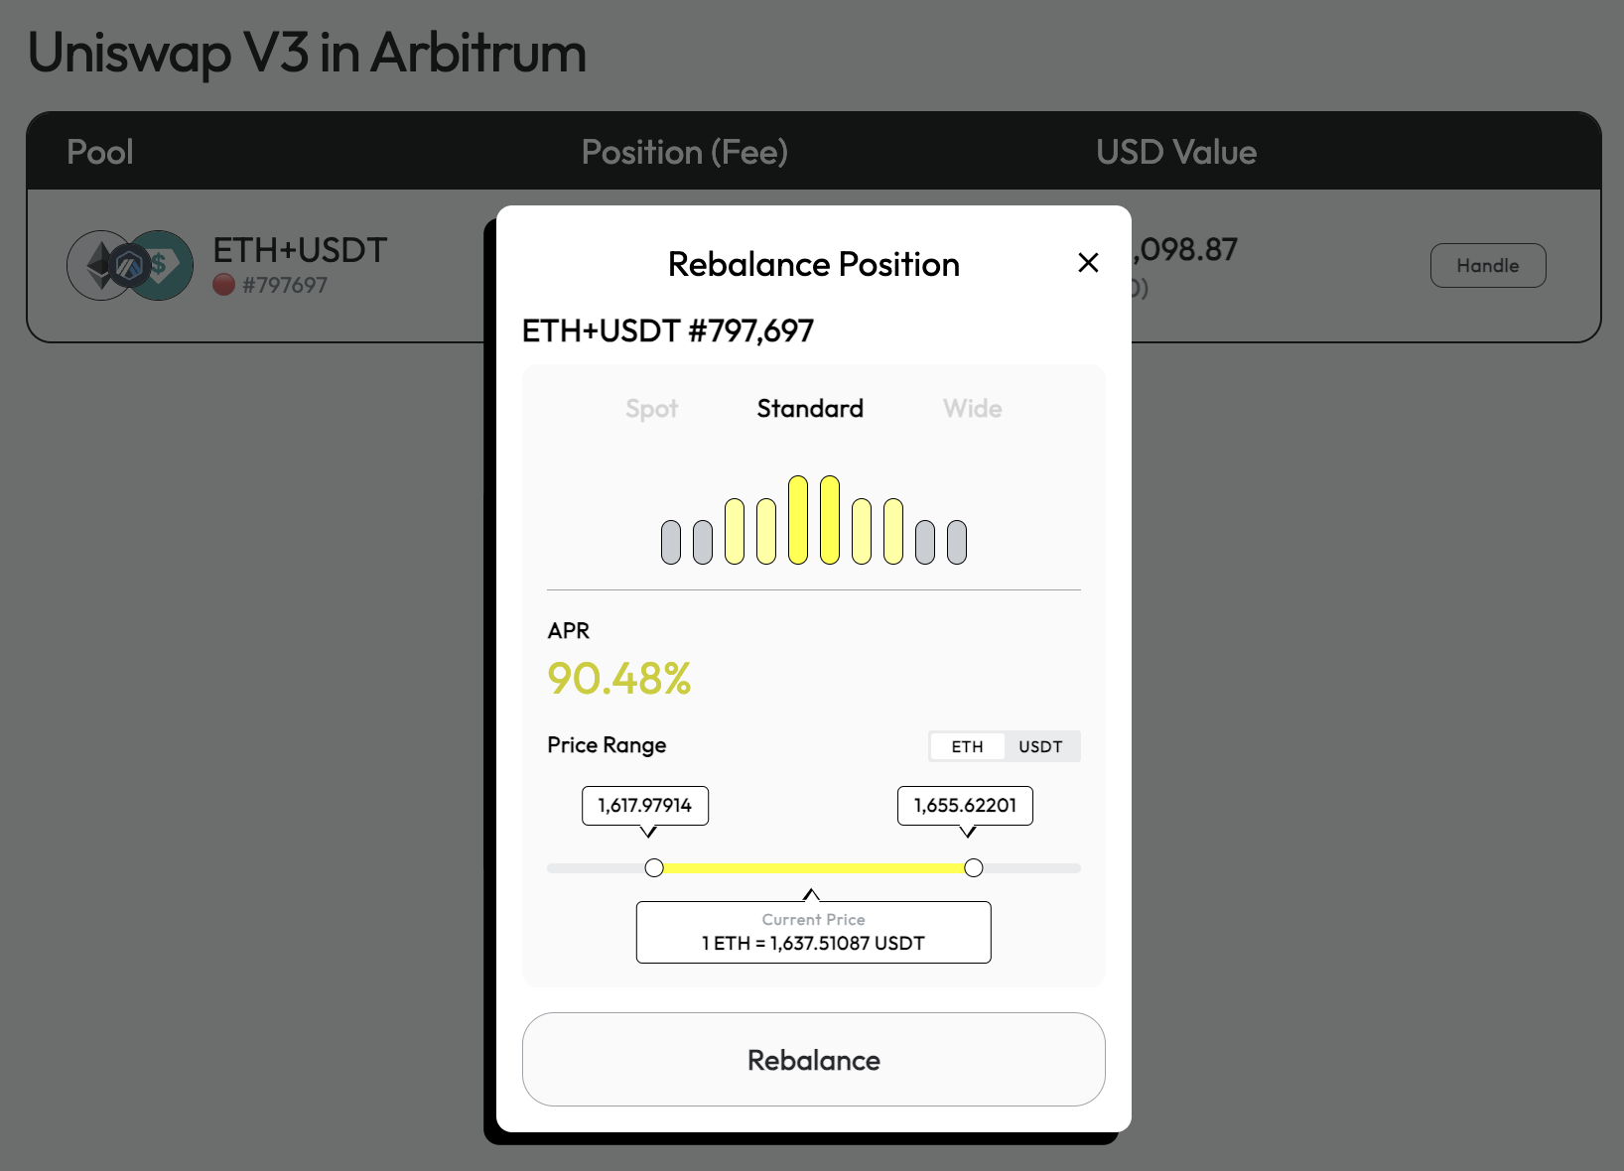Click the red status dot beside #797697
This screenshot has width=1624, height=1171.
224,285
